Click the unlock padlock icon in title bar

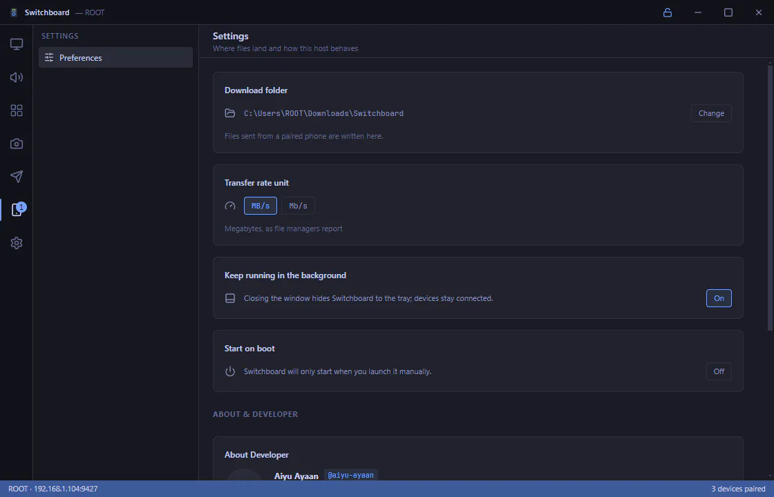point(668,12)
